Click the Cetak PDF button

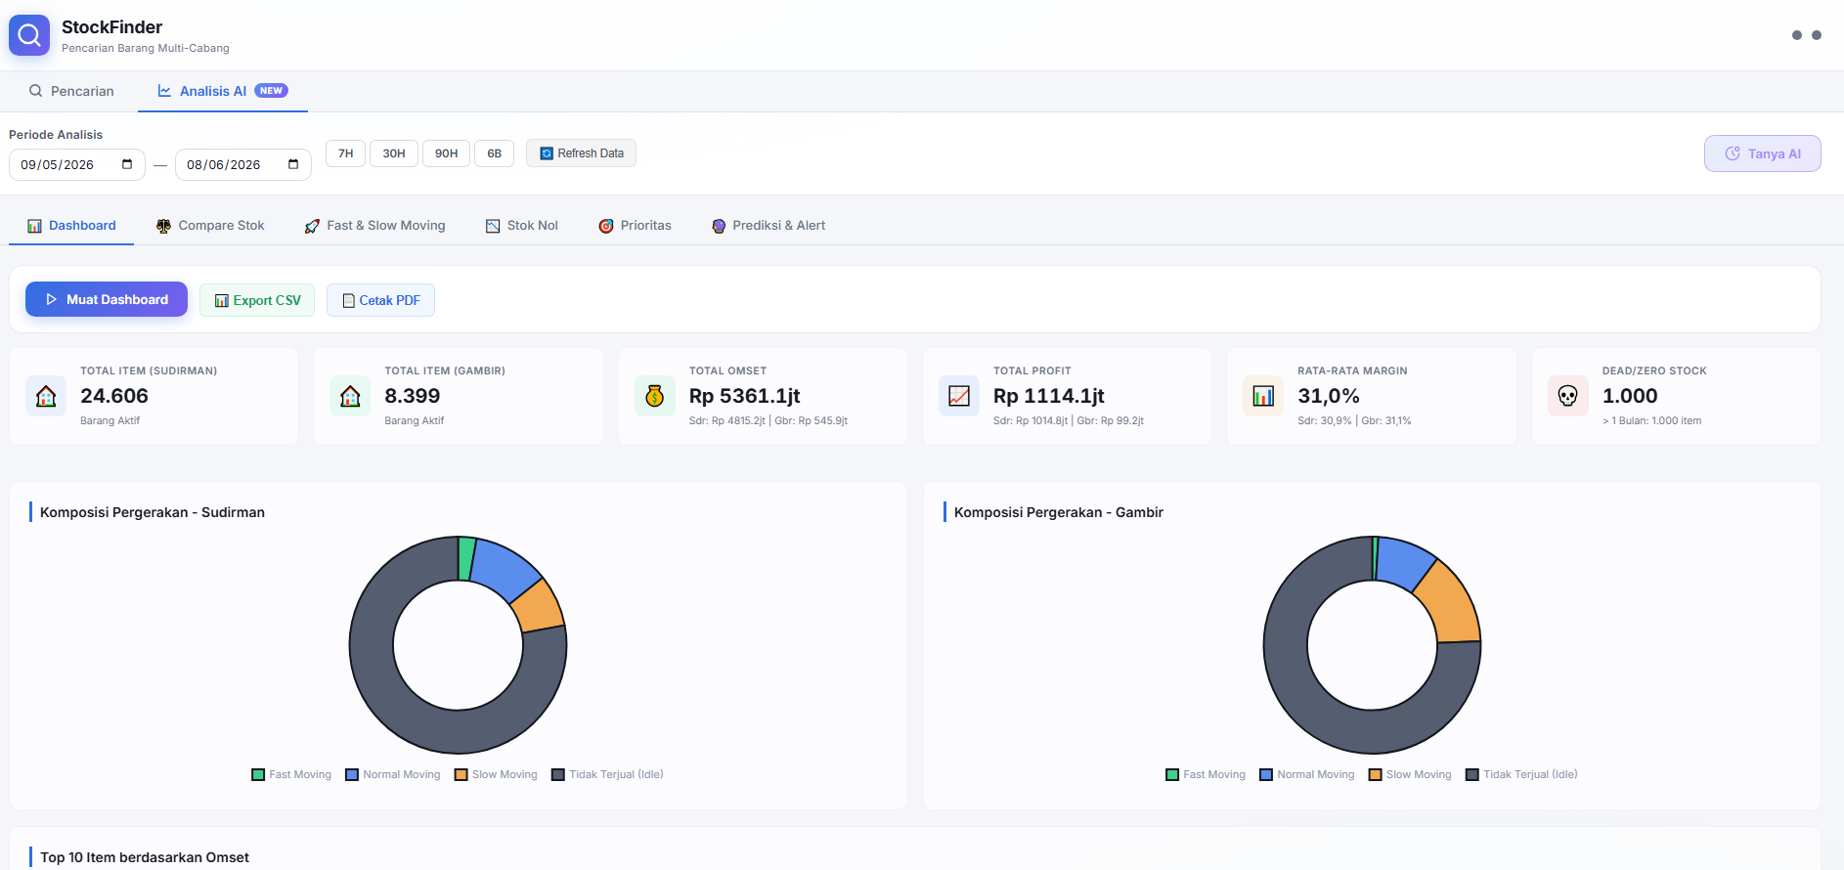click(380, 300)
